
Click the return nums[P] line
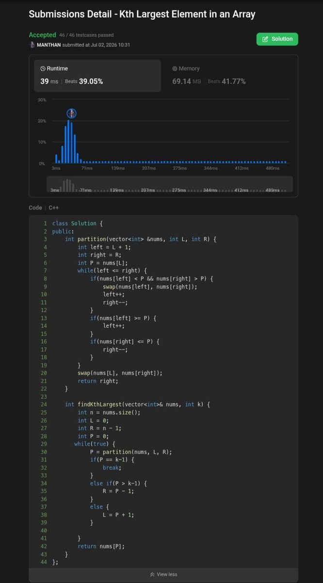101,547
